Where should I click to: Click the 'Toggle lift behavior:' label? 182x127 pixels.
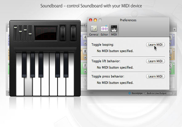(106, 61)
